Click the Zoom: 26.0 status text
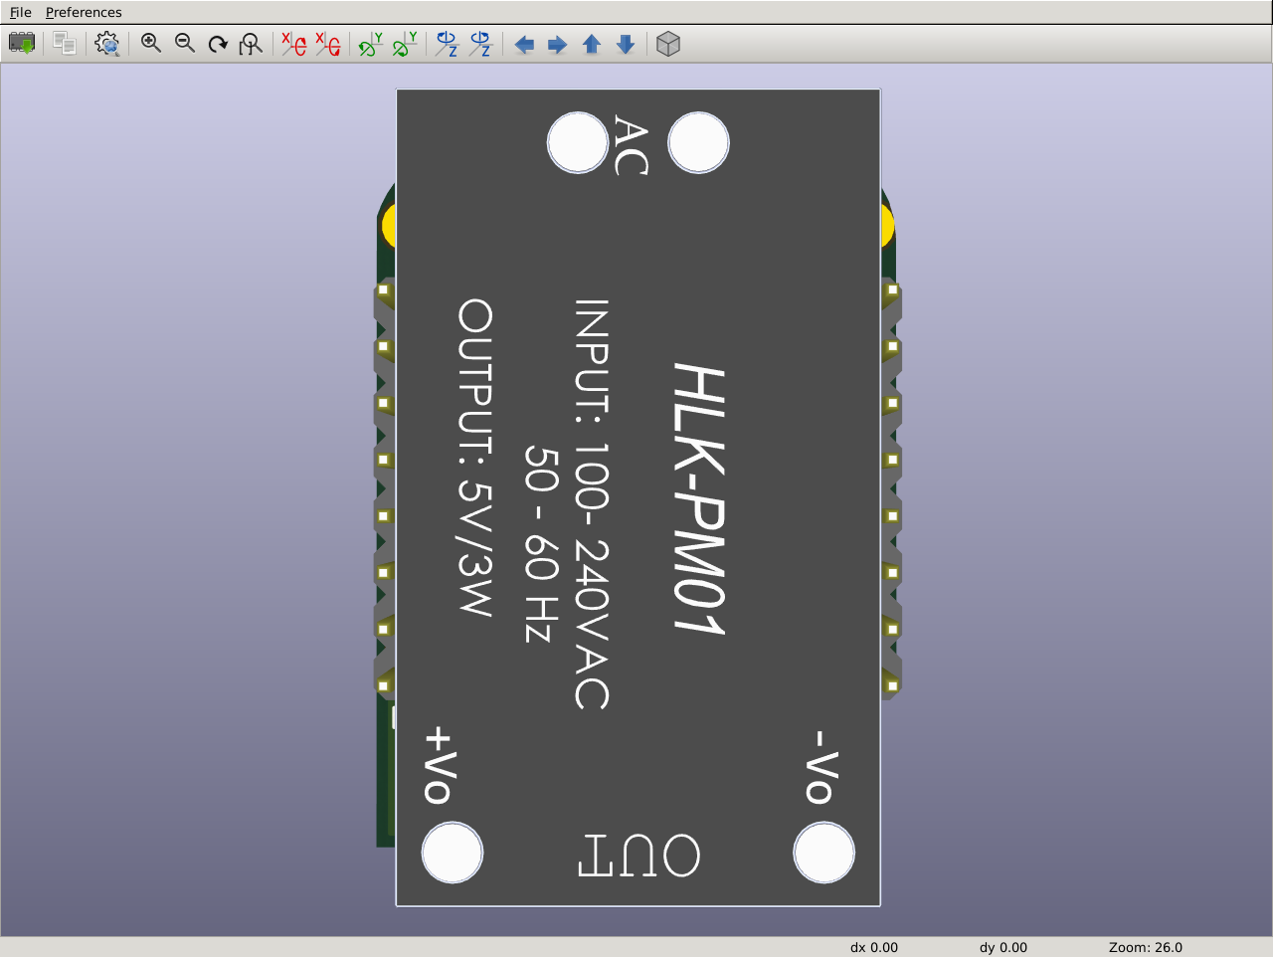1273x957 pixels. click(x=1146, y=947)
